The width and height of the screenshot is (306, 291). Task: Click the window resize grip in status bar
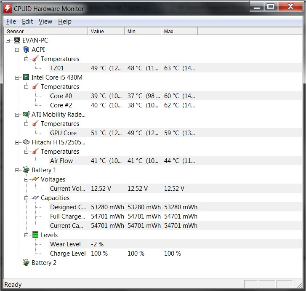pyautogui.click(x=299, y=286)
